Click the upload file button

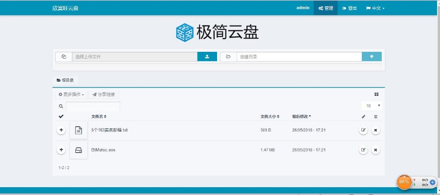coord(207,56)
